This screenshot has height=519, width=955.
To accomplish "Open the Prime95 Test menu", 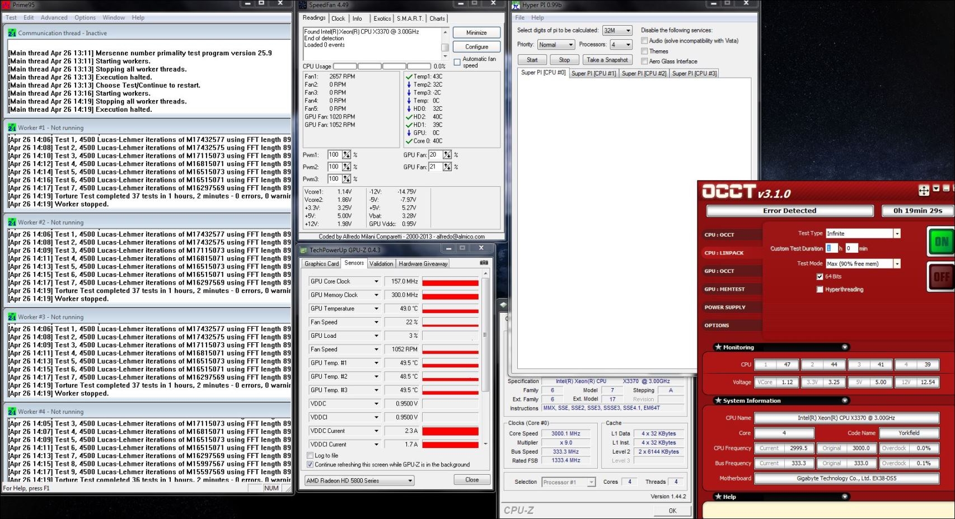I will tap(11, 17).
